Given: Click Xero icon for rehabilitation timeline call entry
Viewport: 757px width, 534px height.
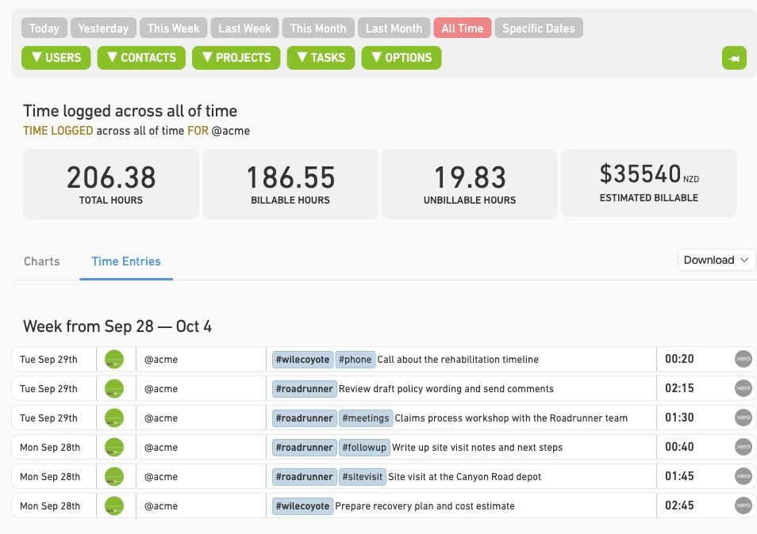Looking at the screenshot, I should 743,359.
